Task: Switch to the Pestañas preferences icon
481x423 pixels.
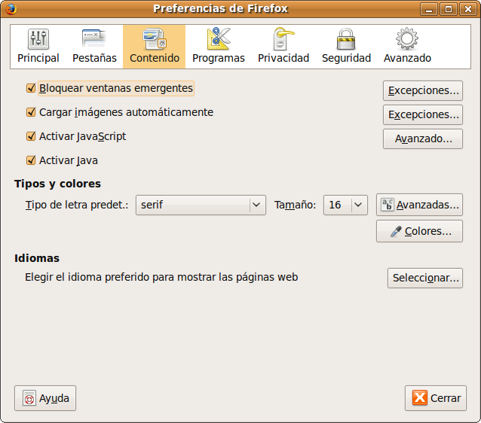Action: click(x=94, y=39)
